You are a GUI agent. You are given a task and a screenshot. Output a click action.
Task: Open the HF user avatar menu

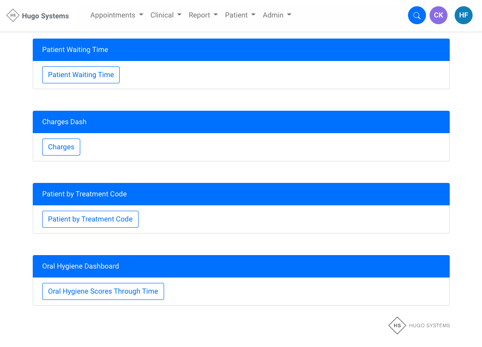463,15
